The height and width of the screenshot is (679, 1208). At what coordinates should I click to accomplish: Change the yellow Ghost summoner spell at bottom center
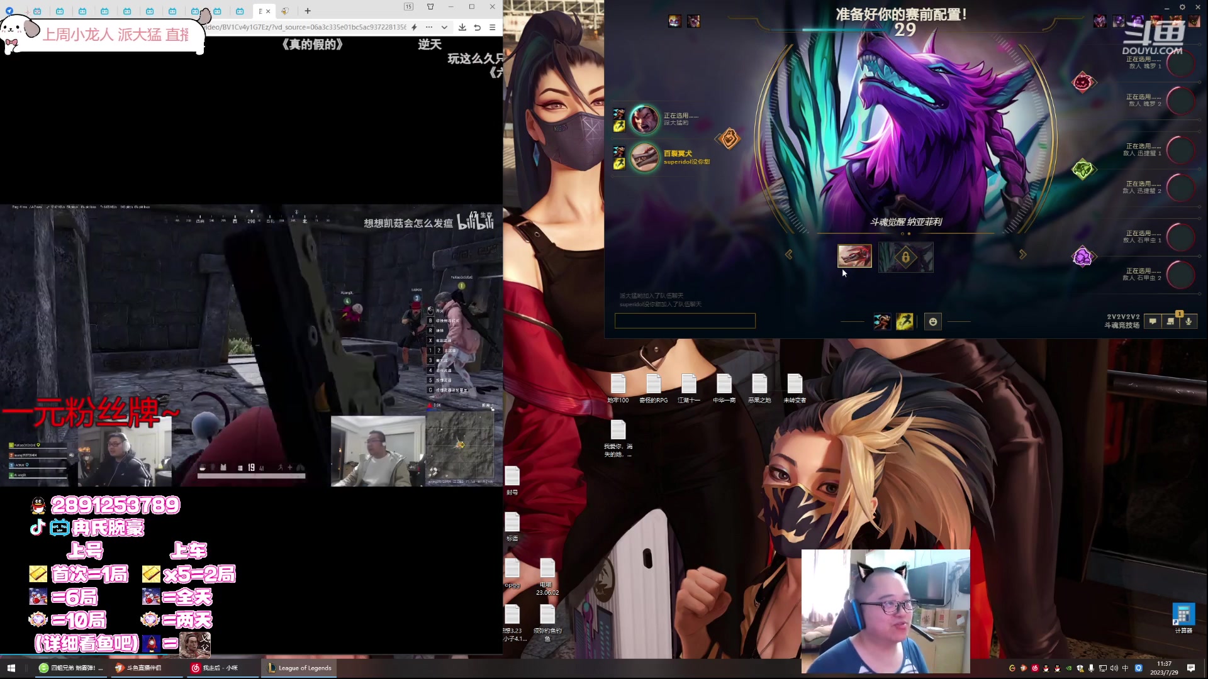point(905,321)
